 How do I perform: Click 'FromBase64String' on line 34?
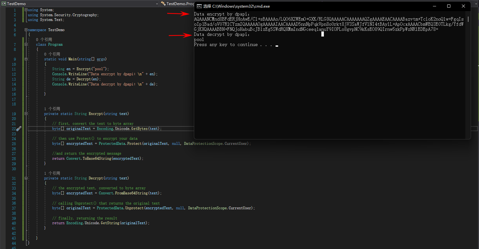coord(131,193)
